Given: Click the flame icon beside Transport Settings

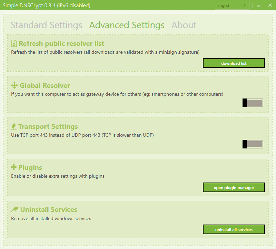Looking at the screenshot, I should [x=13, y=126].
